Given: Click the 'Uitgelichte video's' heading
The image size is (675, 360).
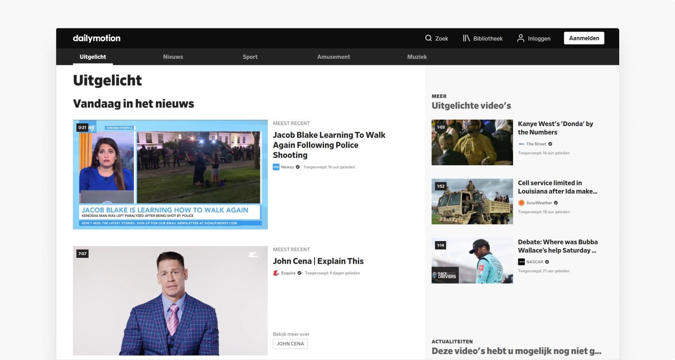Looking at the screenshot, I should [x=471, y=106].
